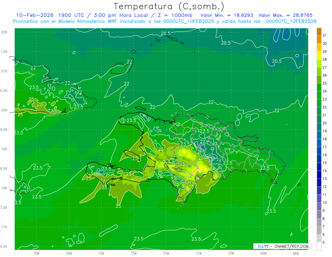The image size is (332, 257).
Task: Click the "1900 UTC" time text
Action: tap(72, 15)
